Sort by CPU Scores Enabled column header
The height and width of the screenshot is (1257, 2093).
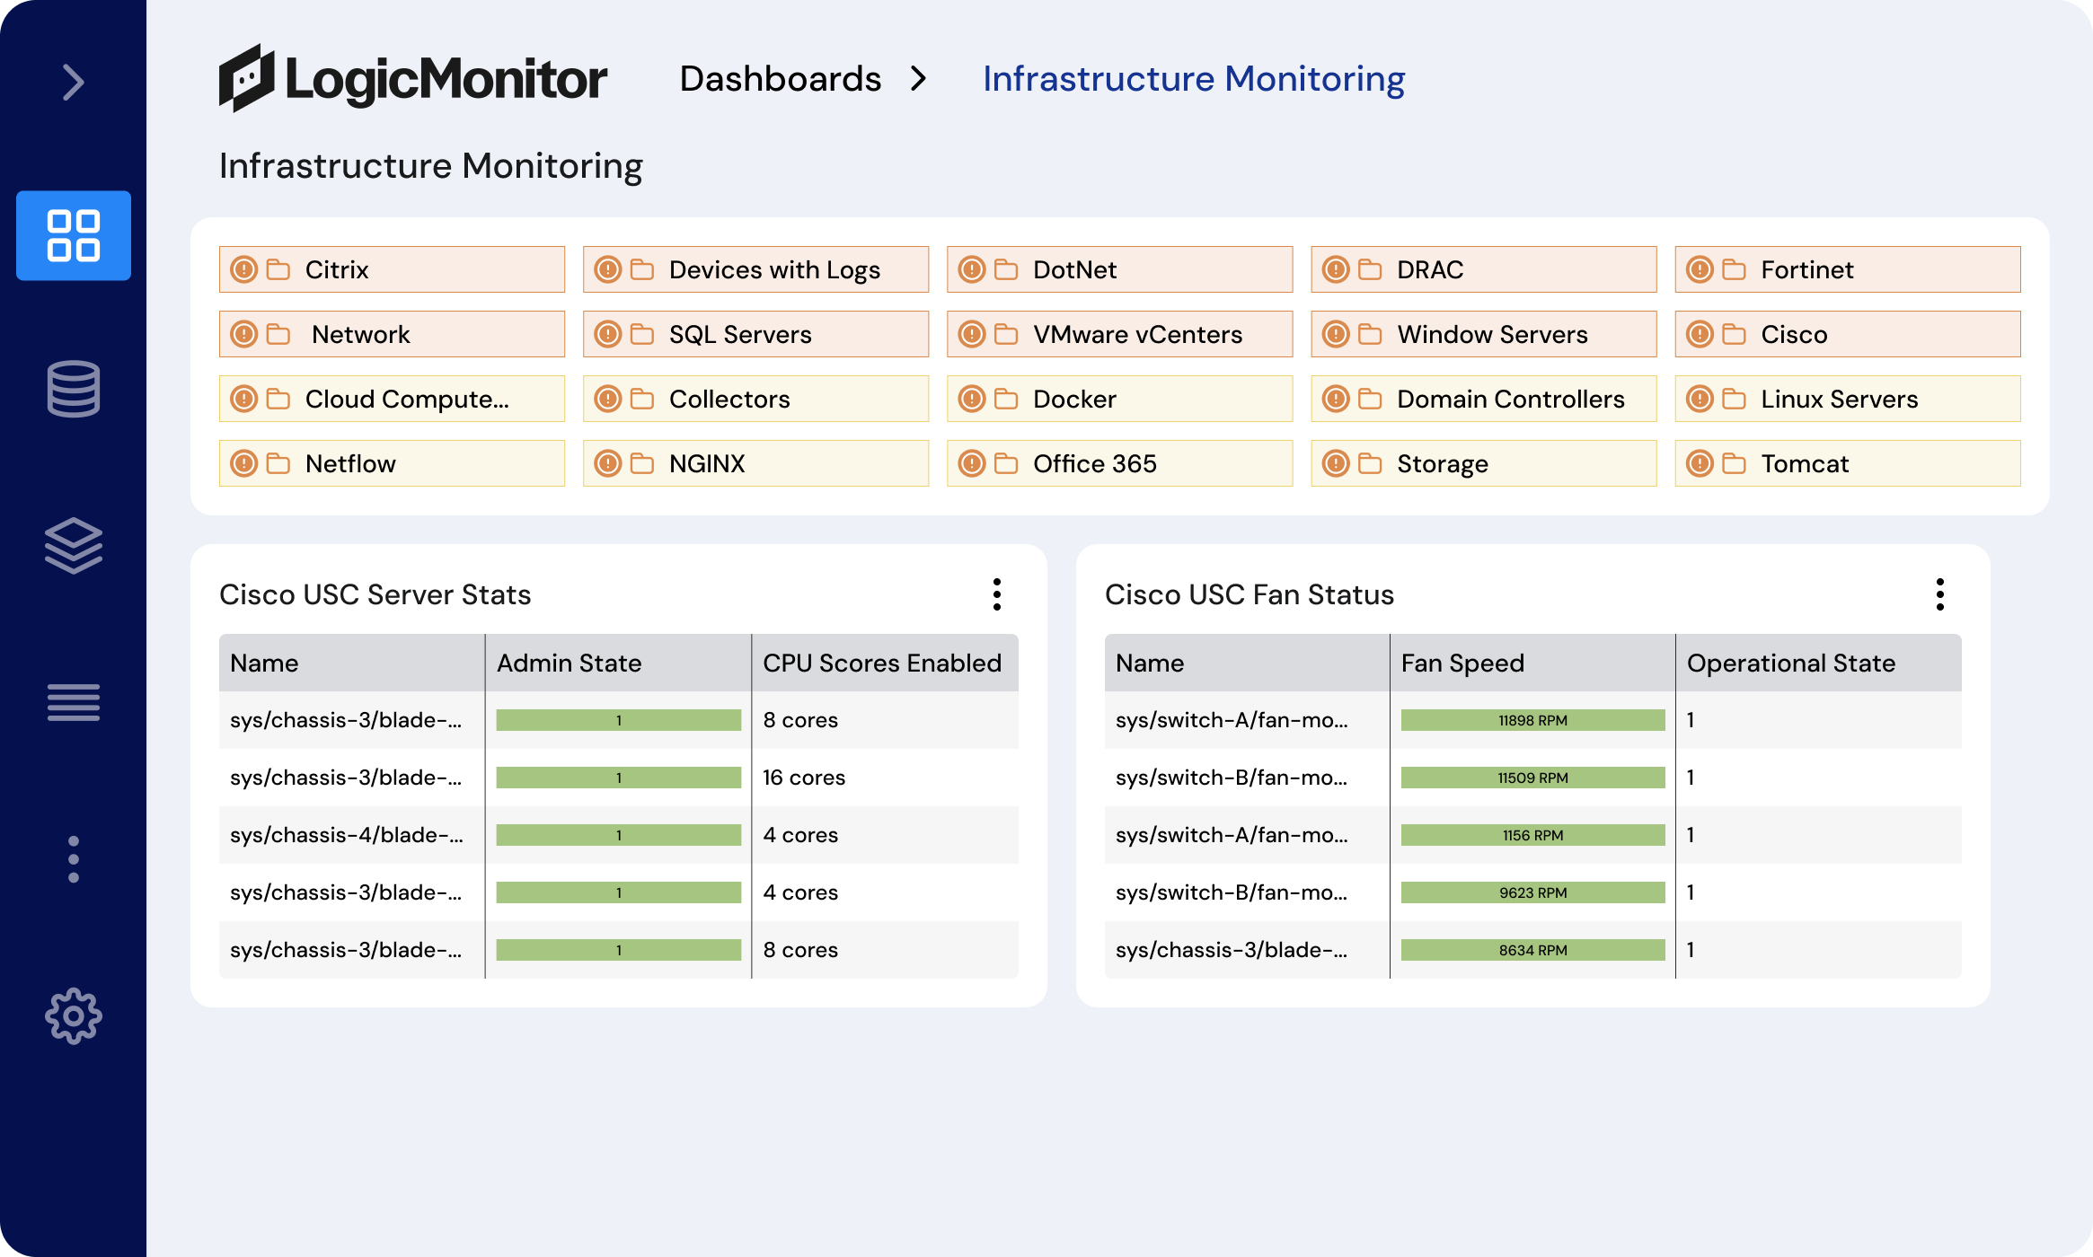tap(885, 663)
